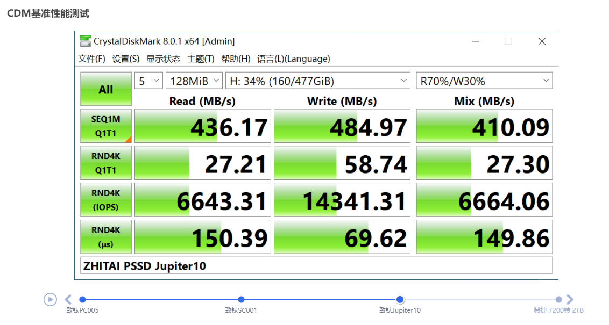
Task: Click the 希捷 7200转 2TB label
Action: click(x=558, y=310)
